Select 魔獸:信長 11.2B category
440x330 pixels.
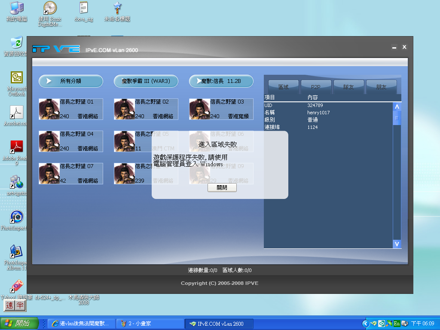click(x=221, y=81)
